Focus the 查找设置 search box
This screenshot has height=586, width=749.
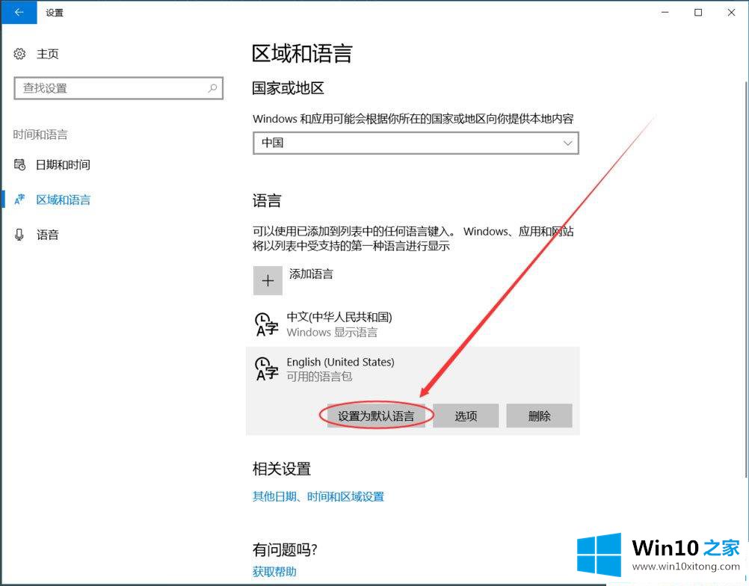click(118, 88)
